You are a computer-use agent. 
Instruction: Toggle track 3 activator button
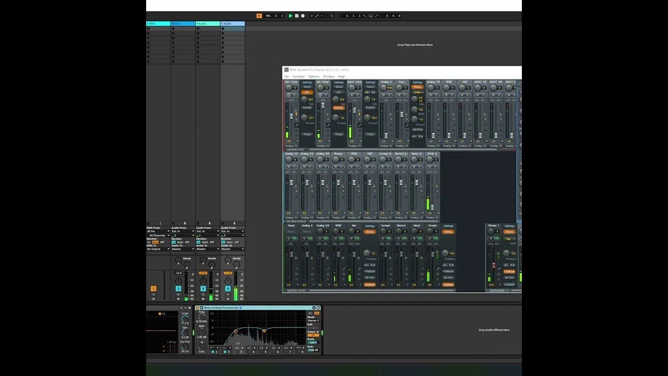point(178,288)
